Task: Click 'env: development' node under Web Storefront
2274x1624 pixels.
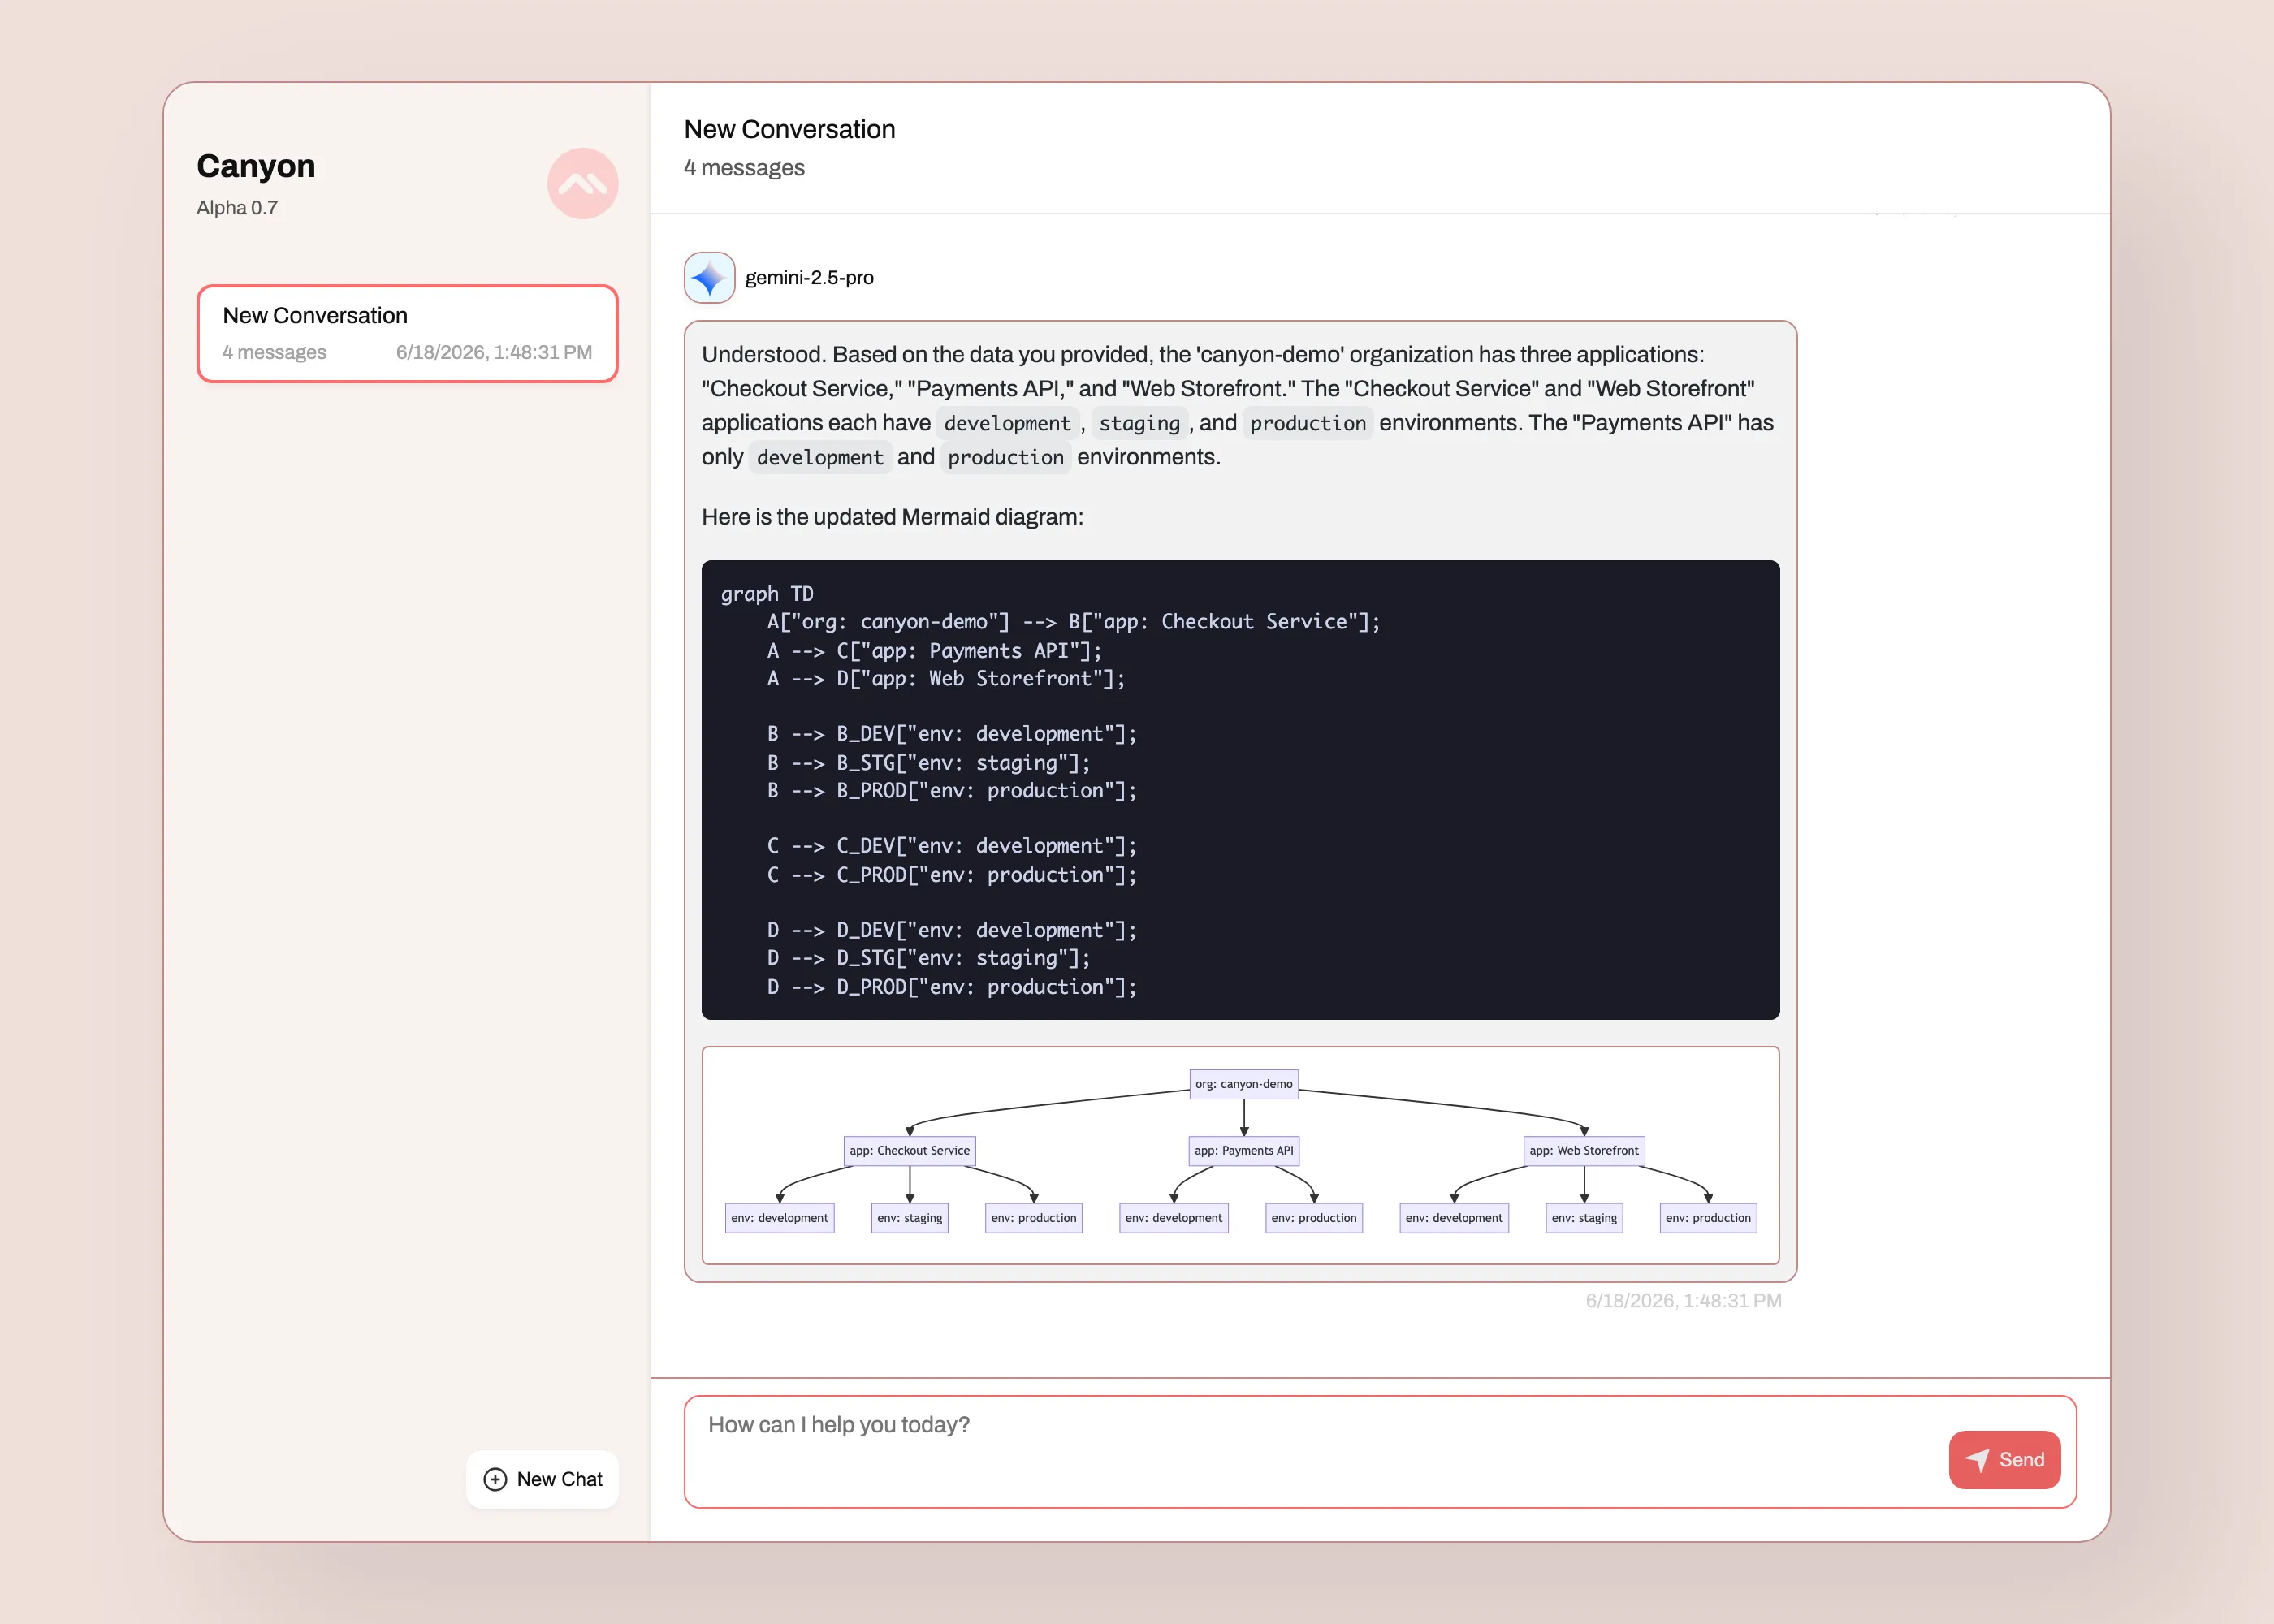Action: [1453, 1218]
